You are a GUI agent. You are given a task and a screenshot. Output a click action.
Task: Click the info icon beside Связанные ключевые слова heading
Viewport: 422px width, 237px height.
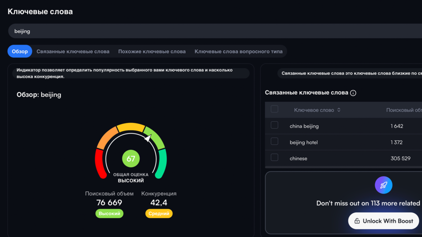click(353, 93)
